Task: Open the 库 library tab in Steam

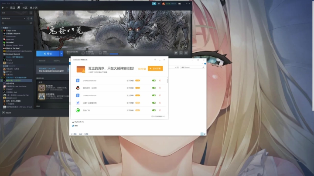Action: (x=19, y=7)
